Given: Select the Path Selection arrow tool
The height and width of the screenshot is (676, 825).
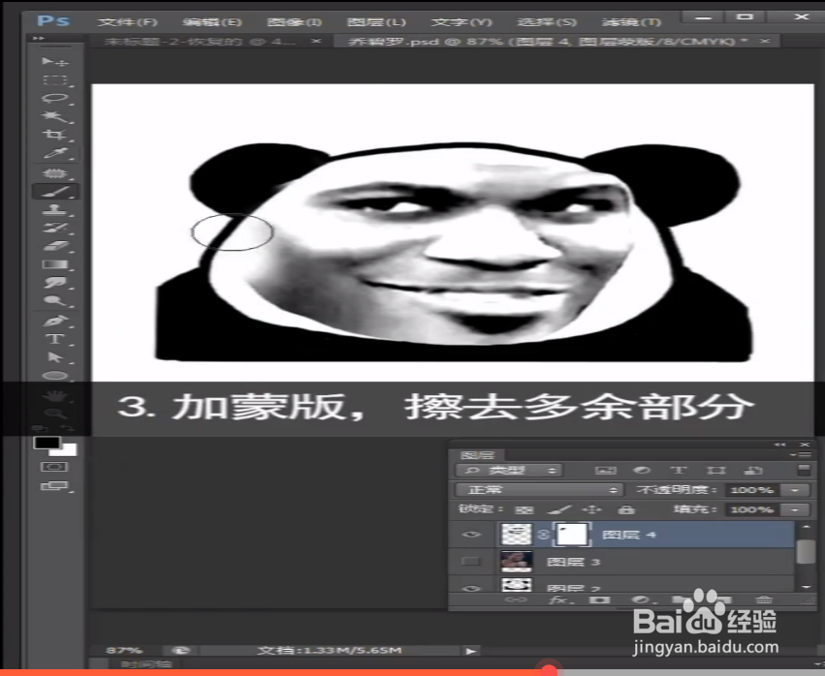Looking at the screenshot, I should coord(54,357).
